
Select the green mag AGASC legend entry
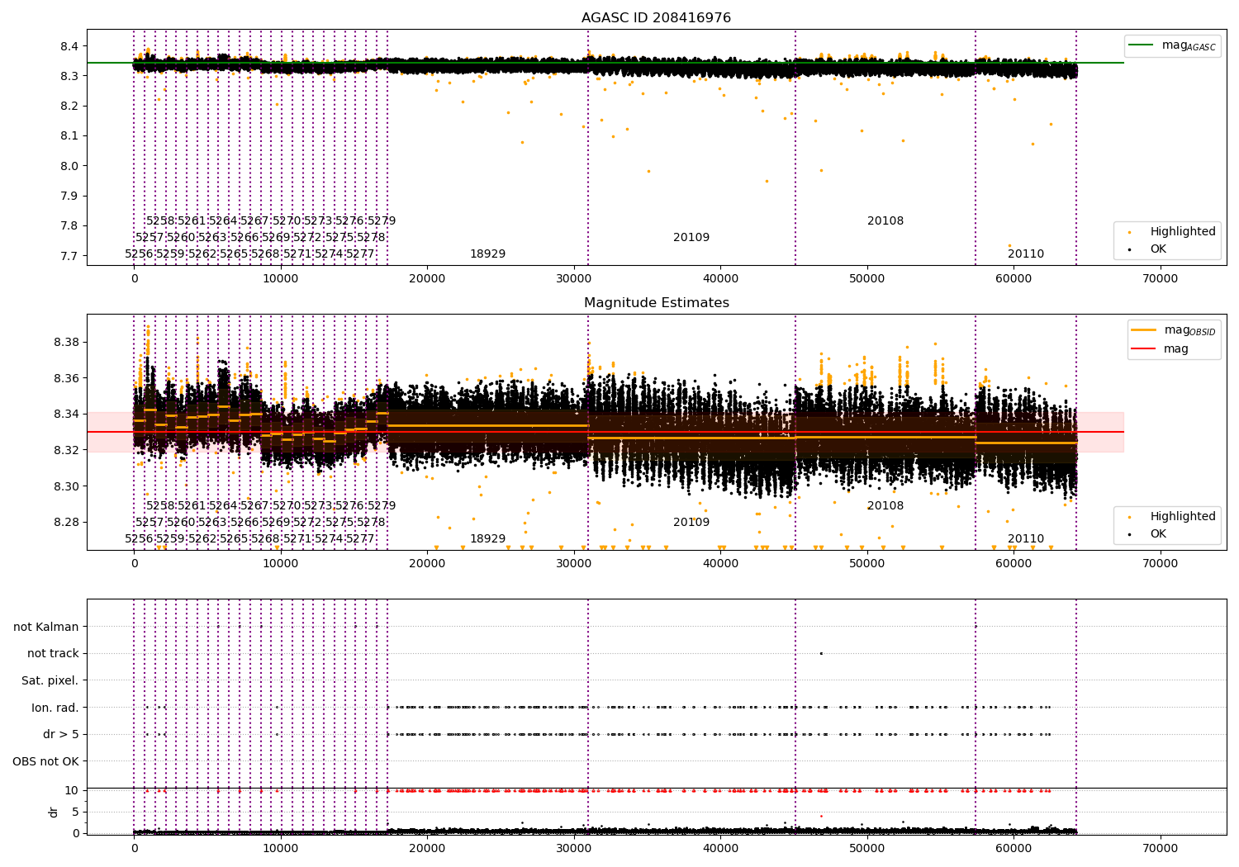tap(1173, 45)
